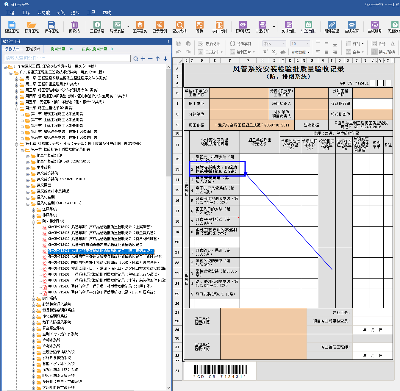400x391 pixels.
Task: Apply strikethrough ab formatting
Action: tap(283, 52)
